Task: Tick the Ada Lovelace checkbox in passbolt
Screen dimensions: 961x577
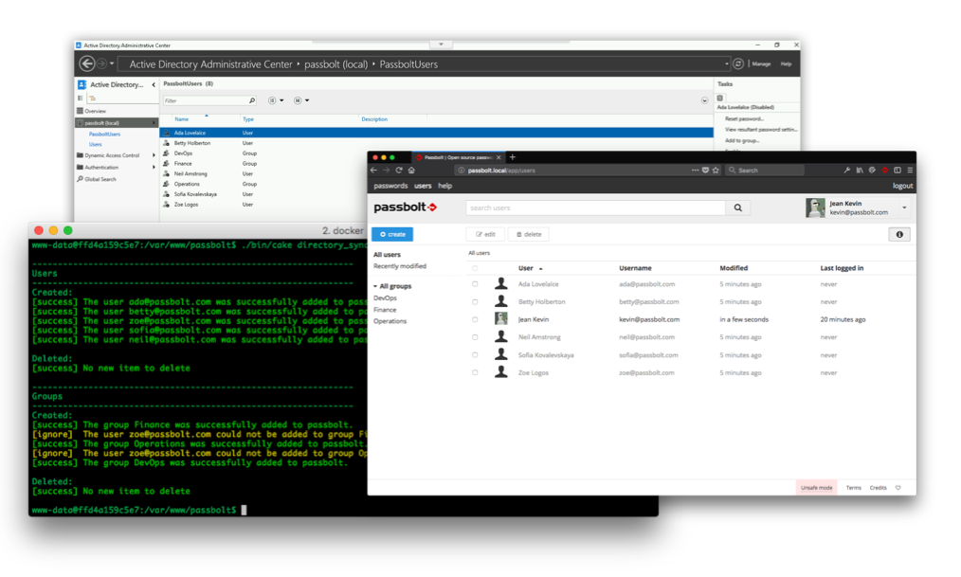Action: pyautogui.click(x=475, y=284)
